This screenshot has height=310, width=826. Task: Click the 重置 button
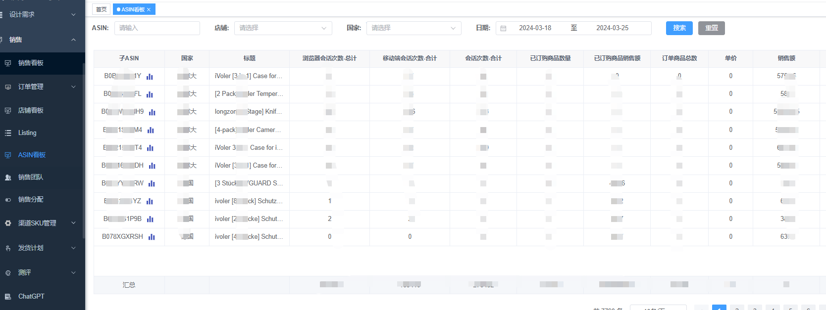pos(711,28)
